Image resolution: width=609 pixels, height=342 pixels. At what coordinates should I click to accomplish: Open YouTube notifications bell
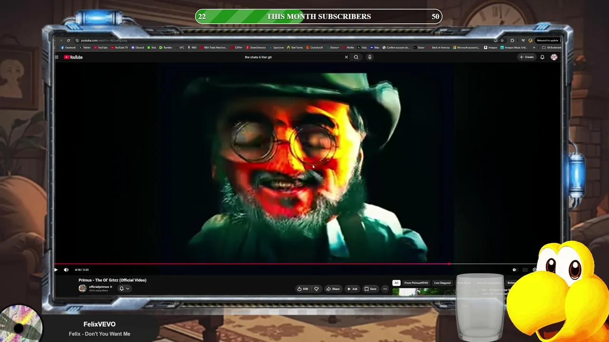pos(542,57)
